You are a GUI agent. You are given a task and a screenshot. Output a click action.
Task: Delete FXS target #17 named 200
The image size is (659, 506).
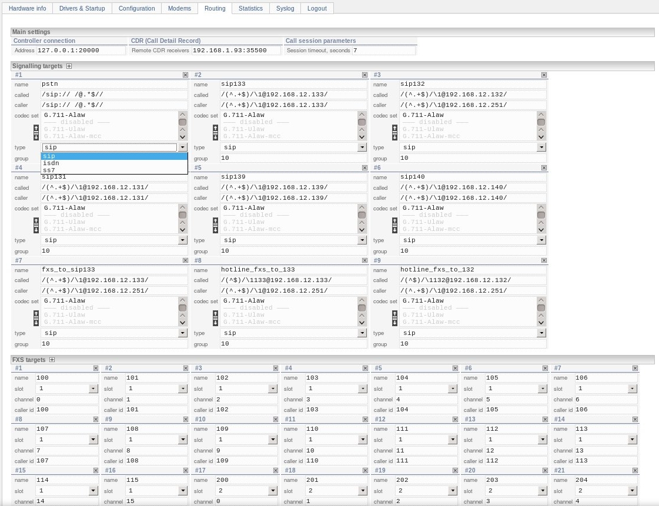click(x=275, y=471)
